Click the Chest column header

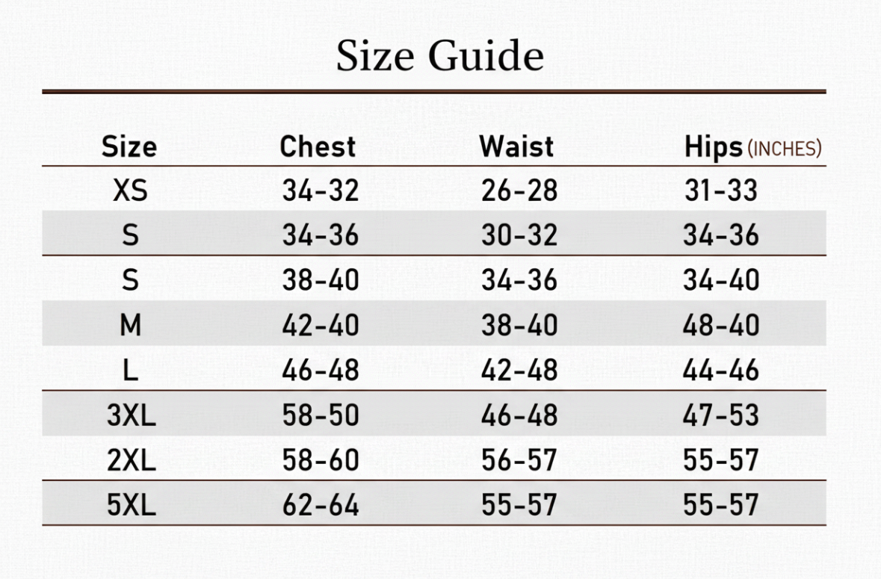318,147
